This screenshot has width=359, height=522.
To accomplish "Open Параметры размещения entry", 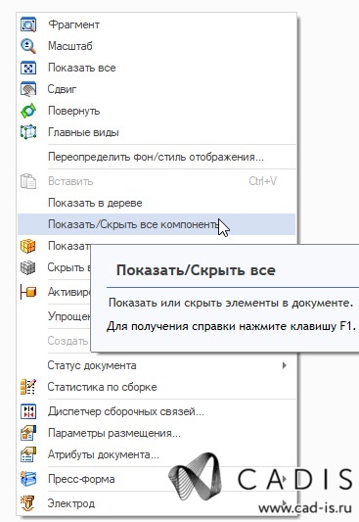I will pyautogui.click(x=157, y=433).
